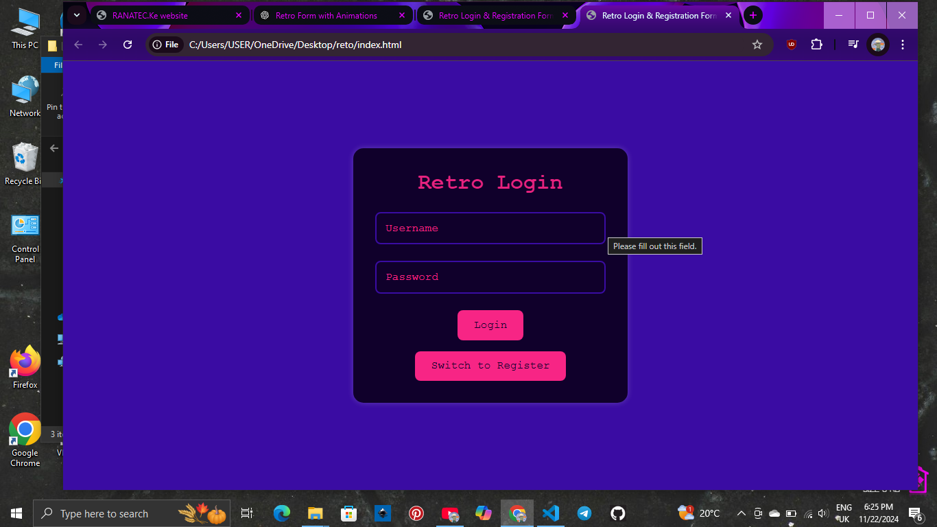Switch to the RANATEC.Ke website tab
Viewport: 937px width, 527px height.
[158, 15]
